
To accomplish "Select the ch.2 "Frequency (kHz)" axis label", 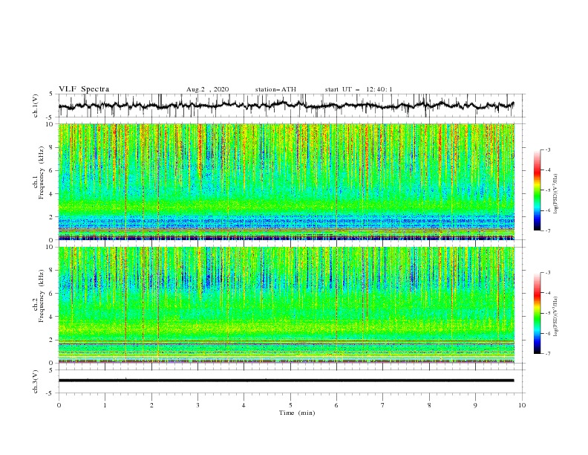I will click(41, 296).
